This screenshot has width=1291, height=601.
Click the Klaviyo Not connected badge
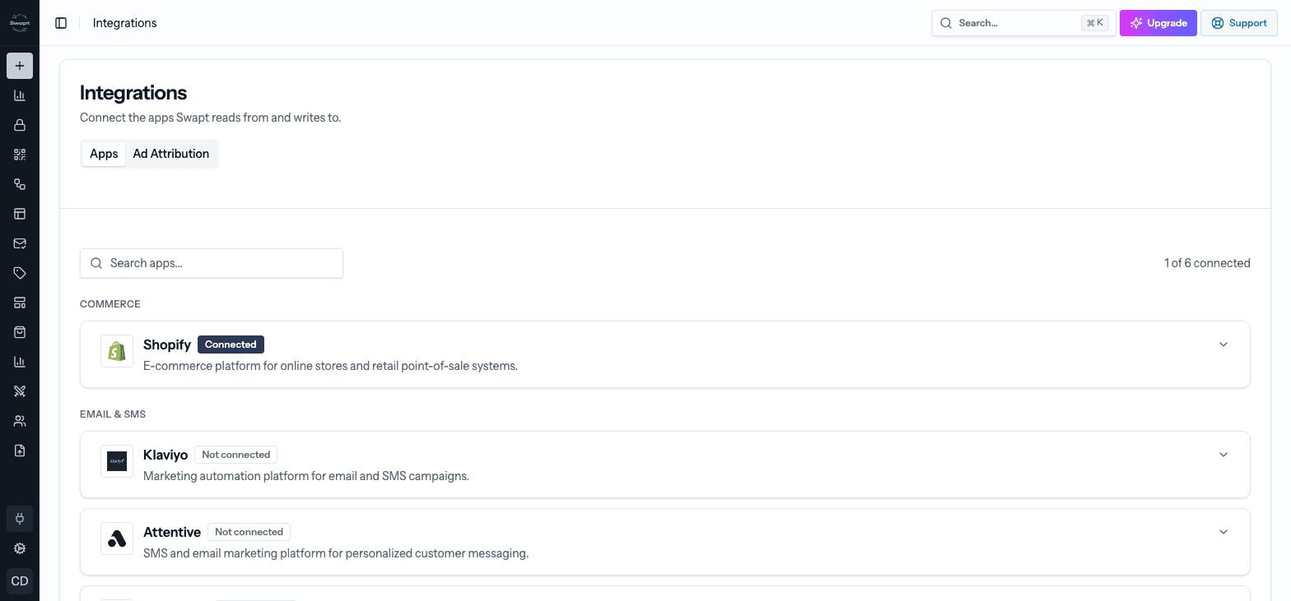pyautogui.click(x=236, y=455)
